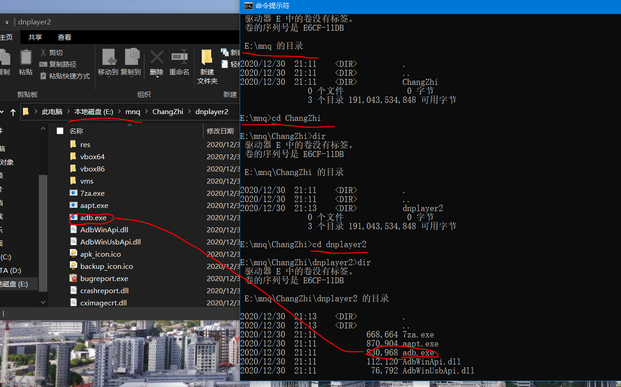621x387 pixels.
Task: Expand the chevron after ChangZhi in breadcrumb
Action: 189,111
